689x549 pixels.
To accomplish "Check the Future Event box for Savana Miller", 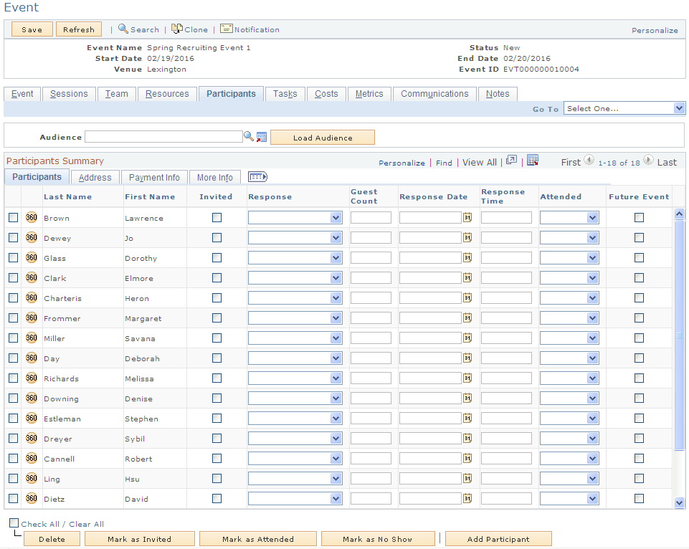I will (638, 338).
